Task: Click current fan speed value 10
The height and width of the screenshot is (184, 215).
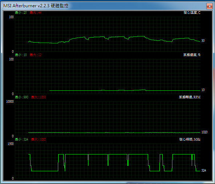Action: tap(203, 90)
